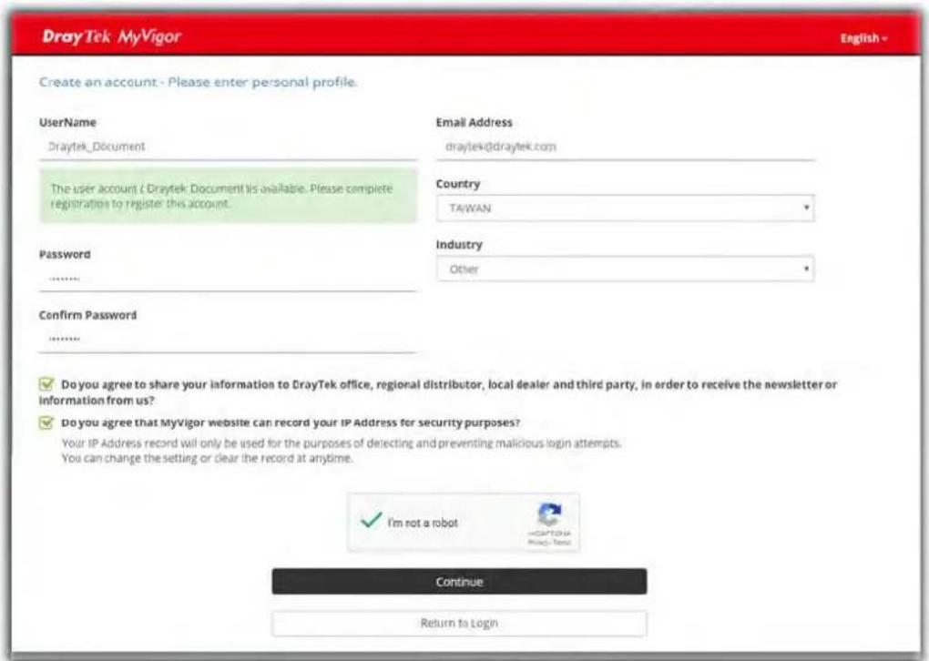Click the Confirm Password input field
The image size is (929, 661).
(228, 340)
